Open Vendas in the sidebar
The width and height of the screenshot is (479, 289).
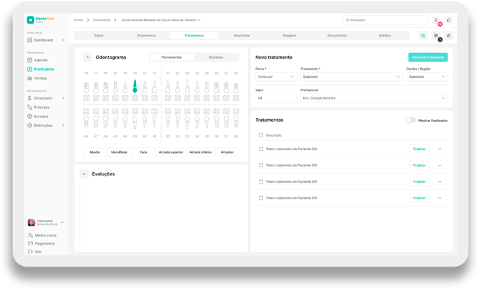pyautogui.click(x=37, y=78)
